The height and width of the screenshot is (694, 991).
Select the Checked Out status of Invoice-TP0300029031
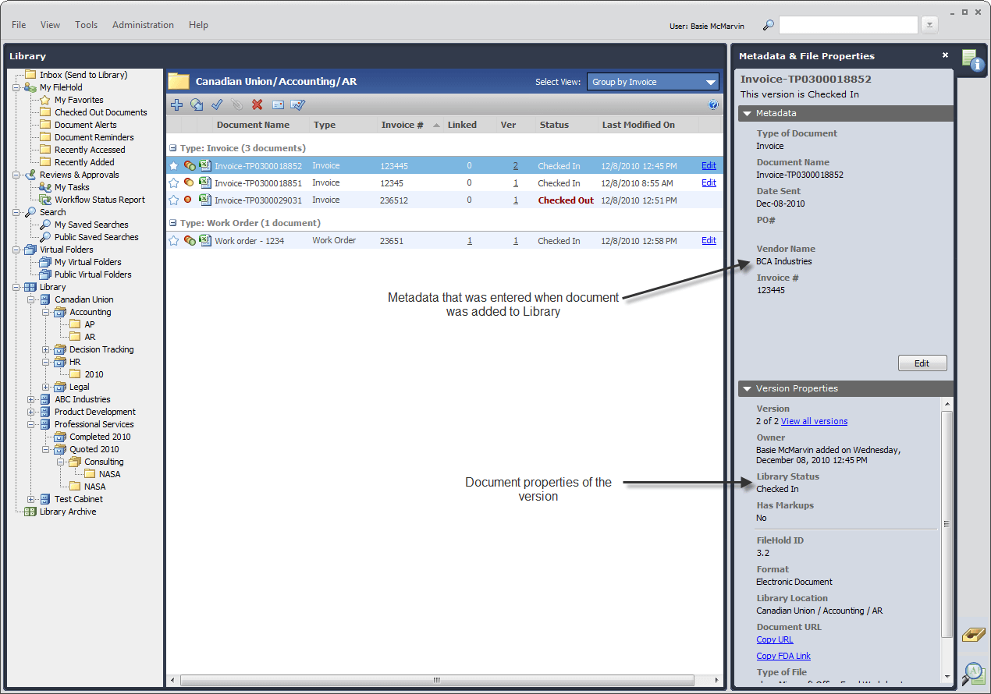tap(566, 200)
